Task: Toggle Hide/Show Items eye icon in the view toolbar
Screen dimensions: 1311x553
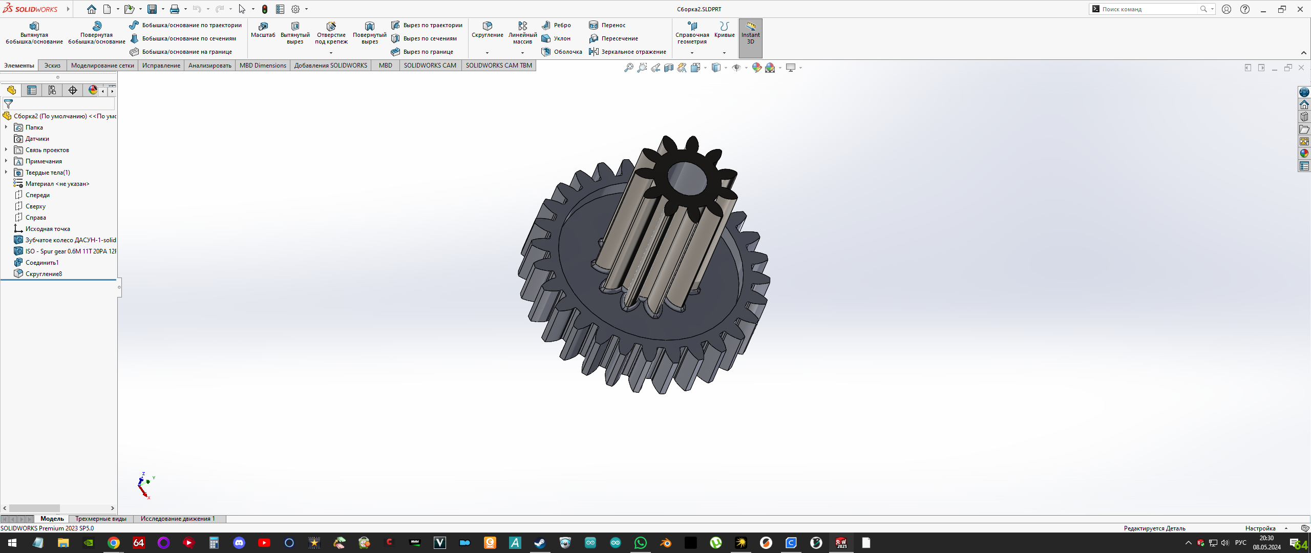Action: tap(736, 68)
